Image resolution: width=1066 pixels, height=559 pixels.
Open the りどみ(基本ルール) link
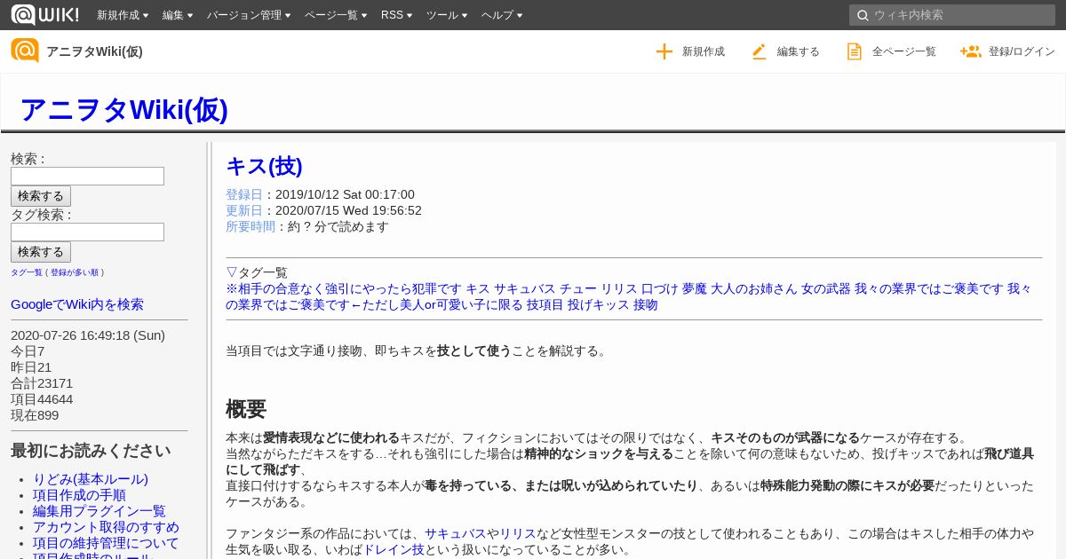(x=91, y=479)
